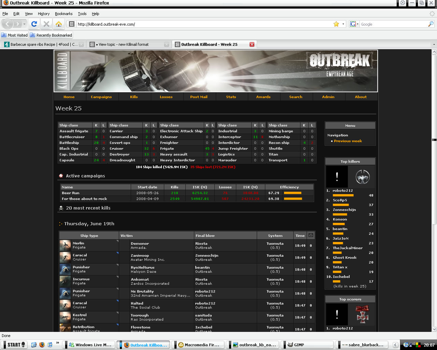Expand the quick launch overflow chevron

click(x=57, y=343)
